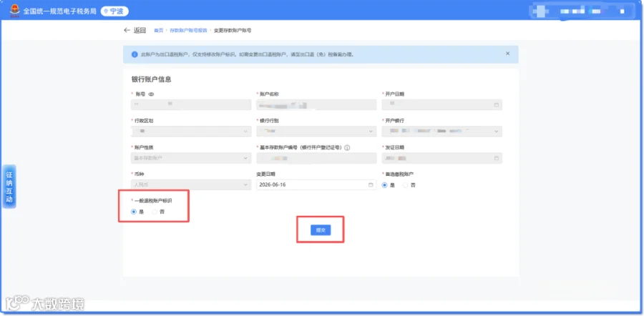Click the 提交 submit button

[321, 230]
